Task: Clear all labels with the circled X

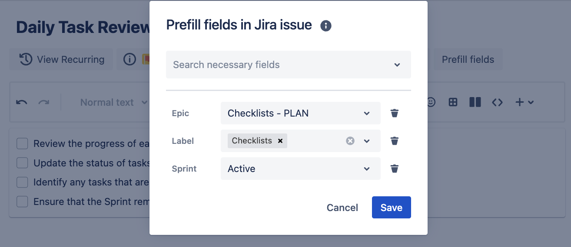Action: 350,141
